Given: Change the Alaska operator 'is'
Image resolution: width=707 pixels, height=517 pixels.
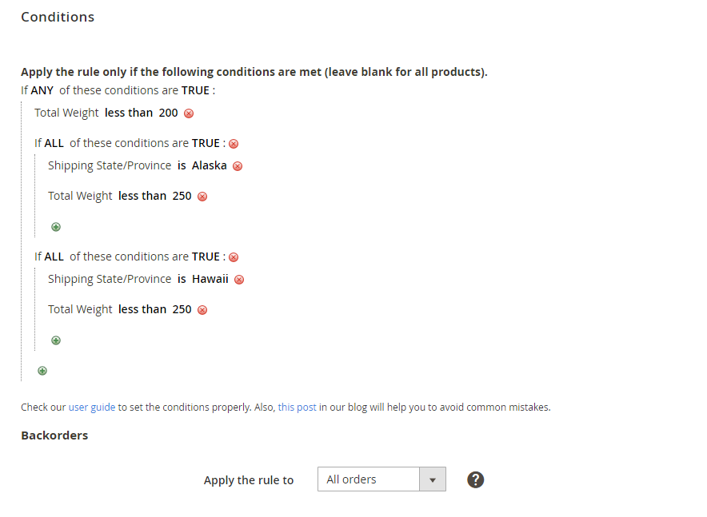Looking at the screenshot, I should point(182,165).
